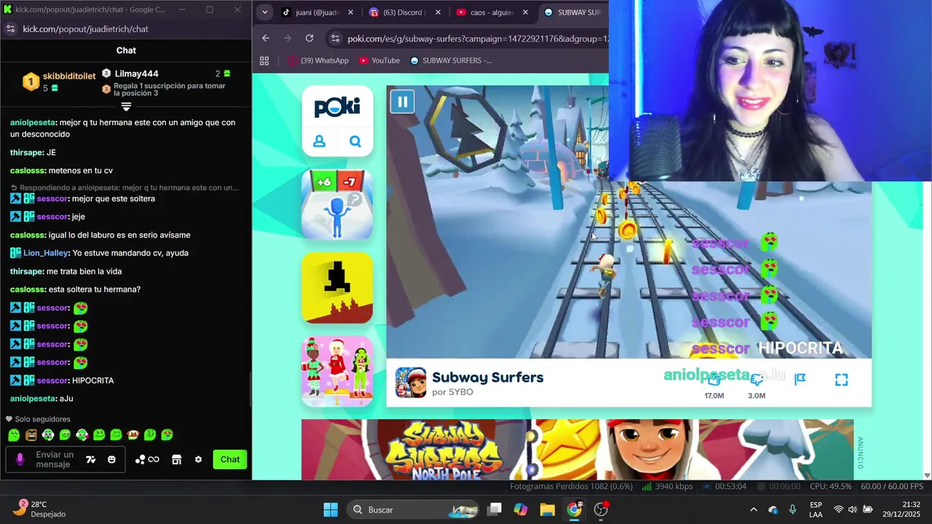
Task: Expand the gift leaderboard chevron
Action: [126, 106]
